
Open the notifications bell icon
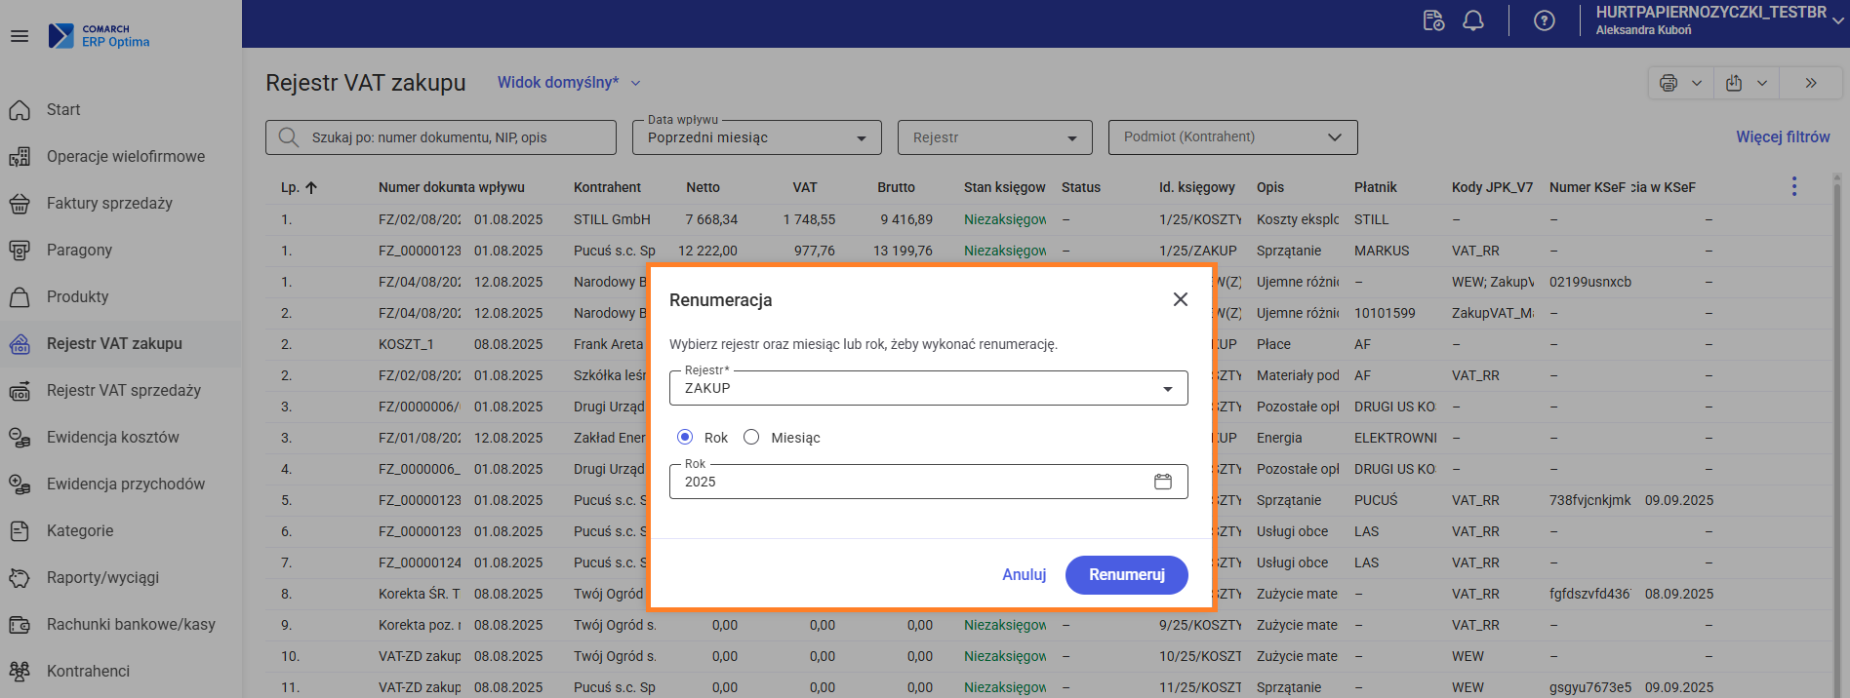click(1473, 20)
